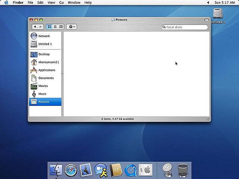Open Movies folder in sidebar
239x179 pixels.
tap(45, 86)
